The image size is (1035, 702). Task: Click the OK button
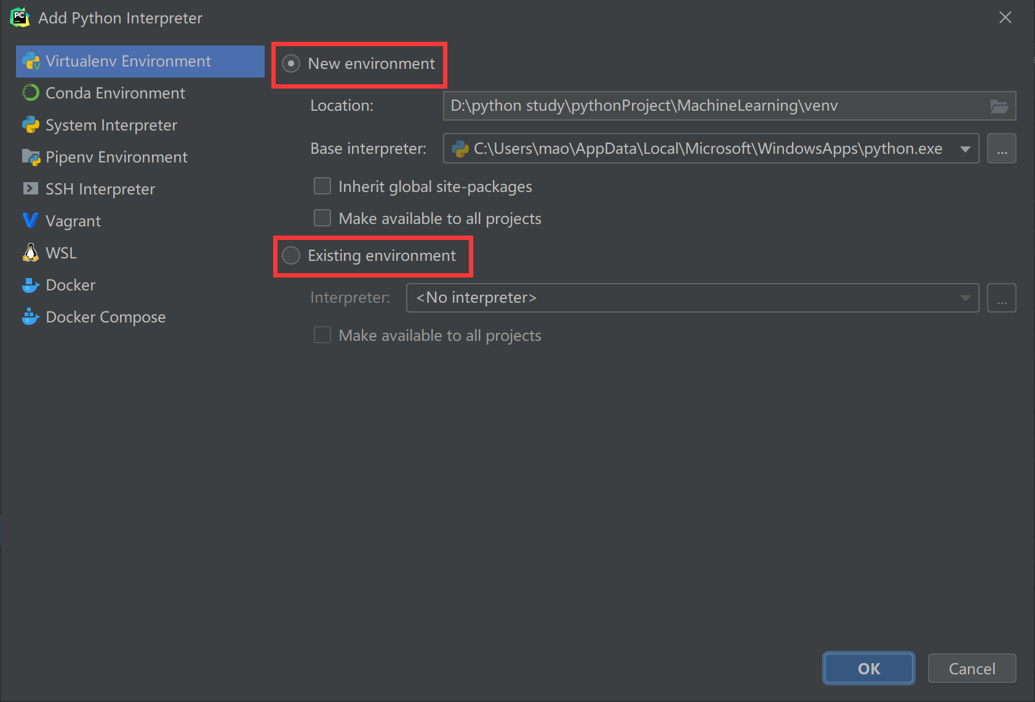coord(868,668)
